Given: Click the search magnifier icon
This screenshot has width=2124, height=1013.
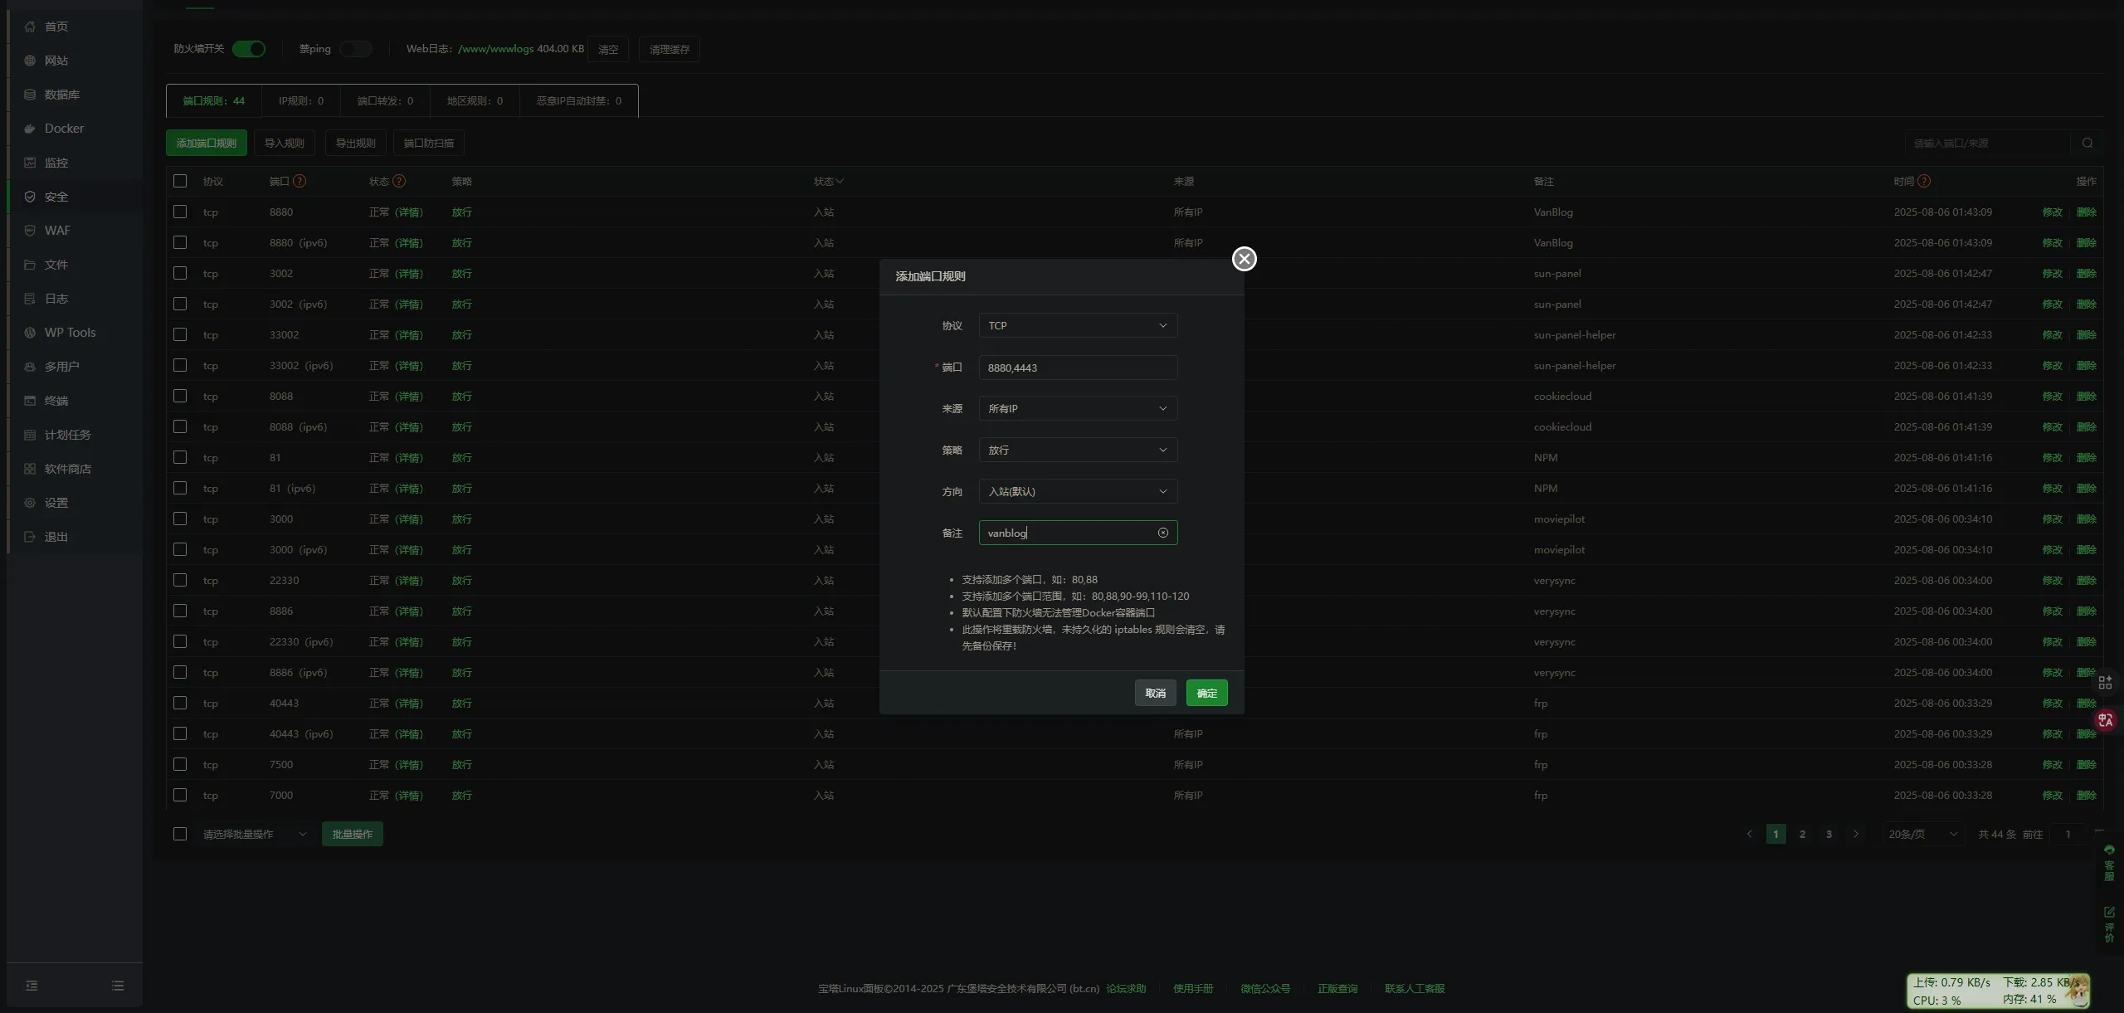Looking at the screenshot, I should 2087,144.
